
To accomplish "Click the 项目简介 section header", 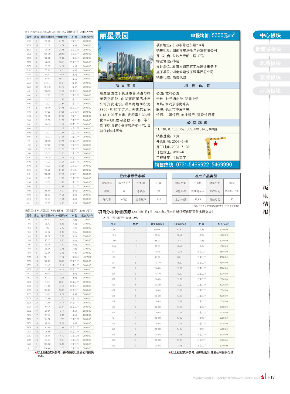I will pos(126,85).
